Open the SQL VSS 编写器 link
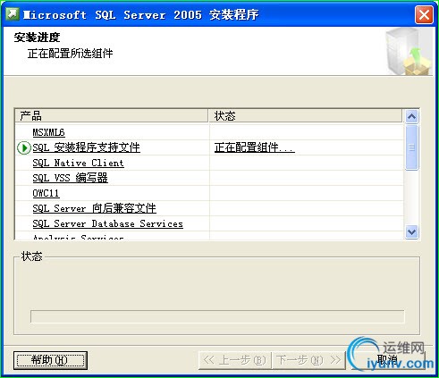Image resolution: width=439 pixels, height=378 pixels. pyautogui.click(x=70, y=178)
